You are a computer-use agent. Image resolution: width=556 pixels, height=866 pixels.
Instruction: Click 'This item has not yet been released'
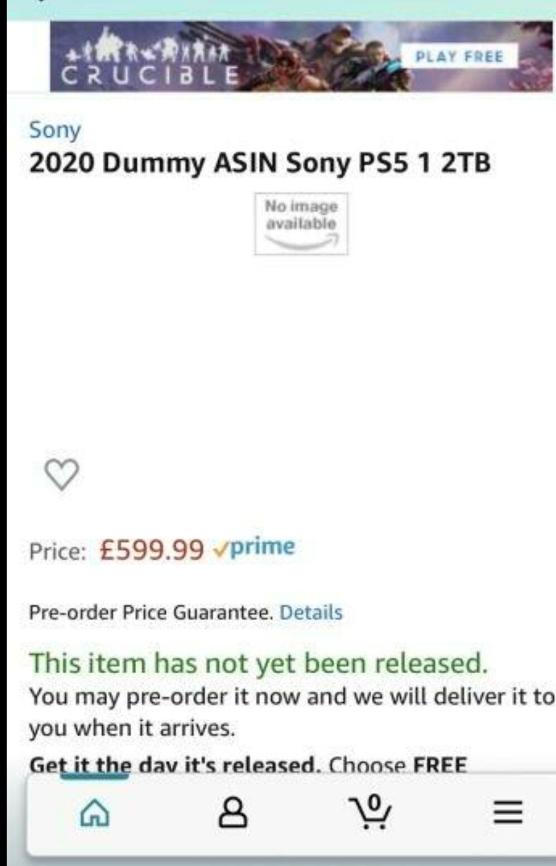258,663
